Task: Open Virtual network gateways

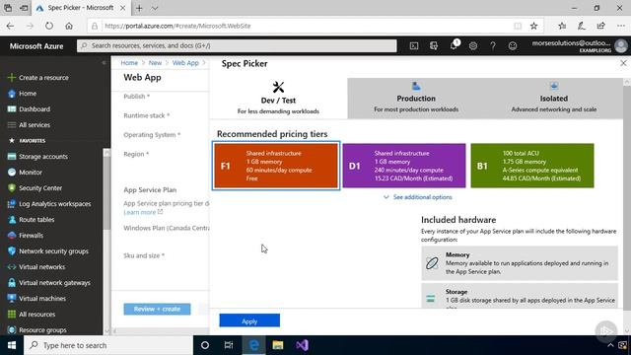Action: click(x=54, y=283)
